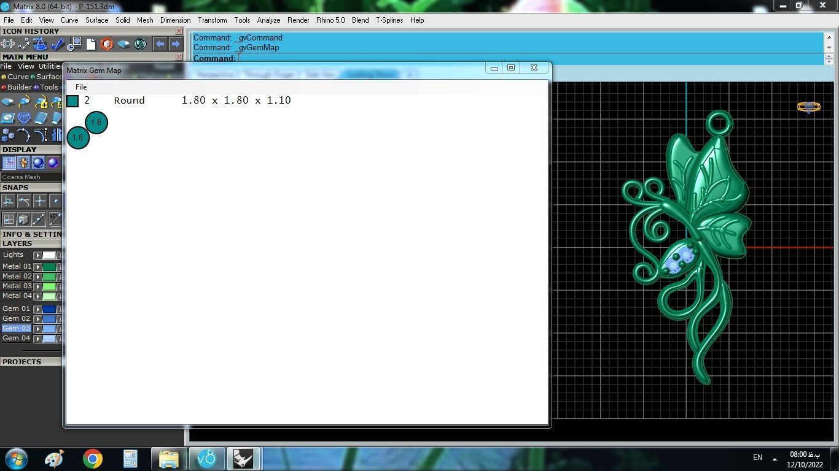Choose the arc-with-points curve tool icon

[x=24, y=134]
